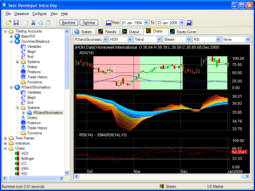Click the end-date icon right of the To date

click(x=189, y=23)
